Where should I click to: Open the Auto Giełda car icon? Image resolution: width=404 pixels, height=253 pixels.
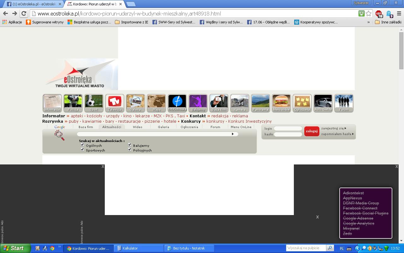point(323,102)
